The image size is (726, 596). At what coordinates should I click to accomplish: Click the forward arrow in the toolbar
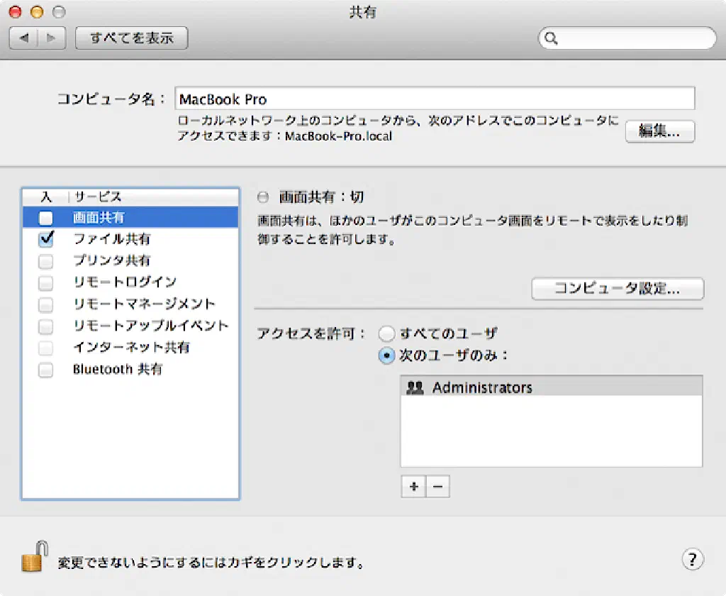(51, 38)
